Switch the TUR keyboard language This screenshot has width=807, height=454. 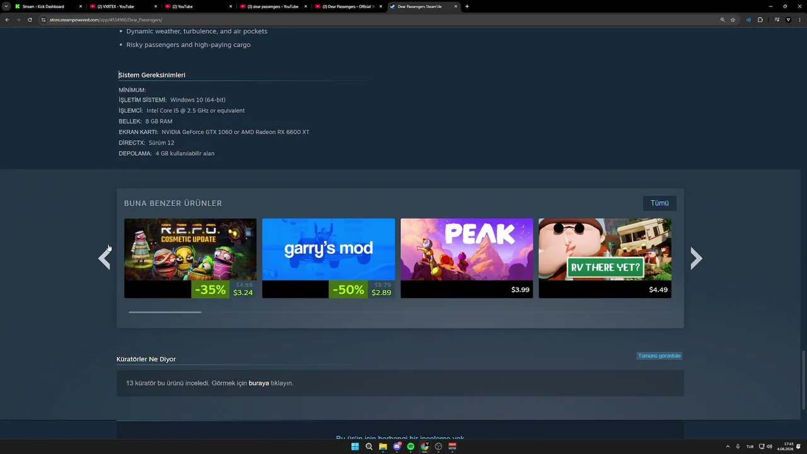click(750, 446)
